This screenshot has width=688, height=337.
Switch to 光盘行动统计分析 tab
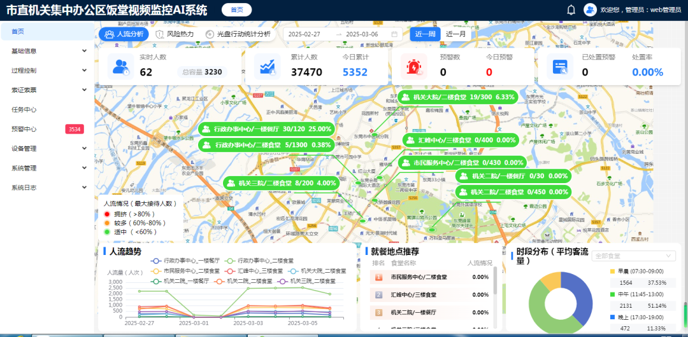point(238,34)
